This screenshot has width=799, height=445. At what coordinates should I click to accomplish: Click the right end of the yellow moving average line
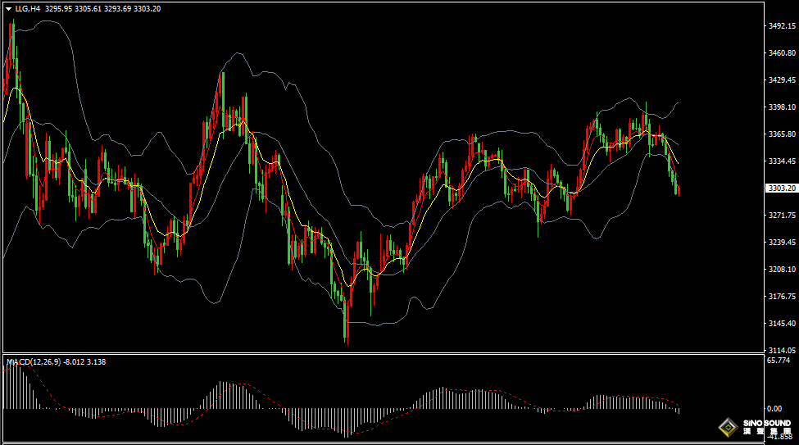(x=678, y=163)
